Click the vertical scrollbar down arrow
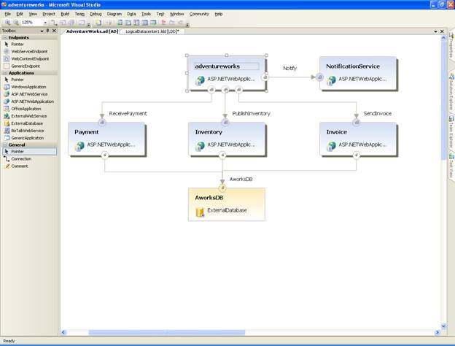This screenshot has height=346, width=455. pos(443,326)
